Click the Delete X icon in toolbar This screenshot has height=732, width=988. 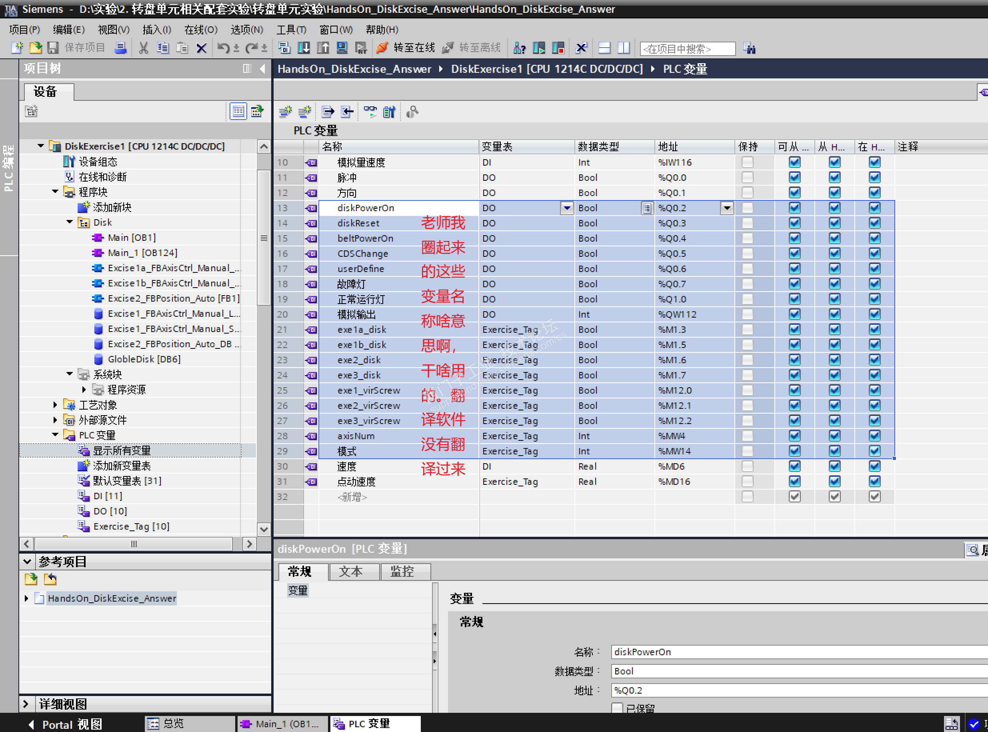click(202, 48)
